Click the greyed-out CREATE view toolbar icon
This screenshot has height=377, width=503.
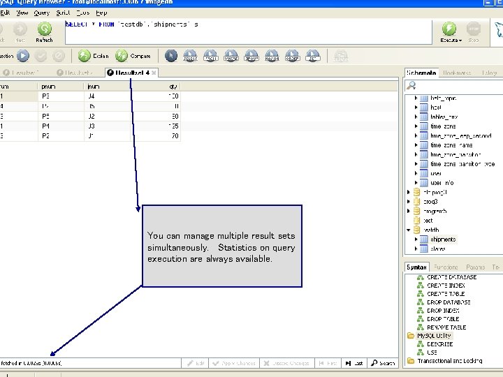[341, 56]
